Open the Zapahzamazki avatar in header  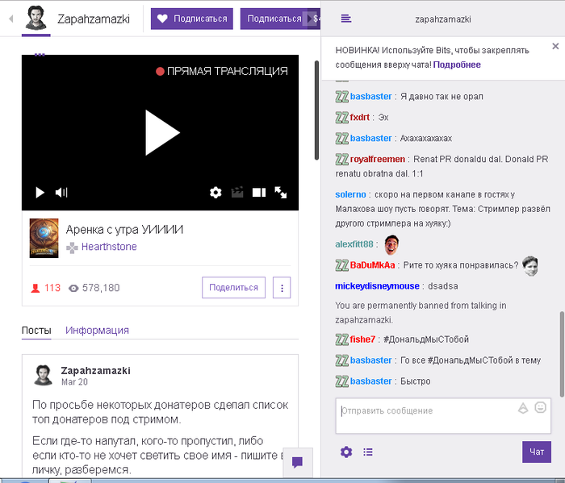(36, 18)
